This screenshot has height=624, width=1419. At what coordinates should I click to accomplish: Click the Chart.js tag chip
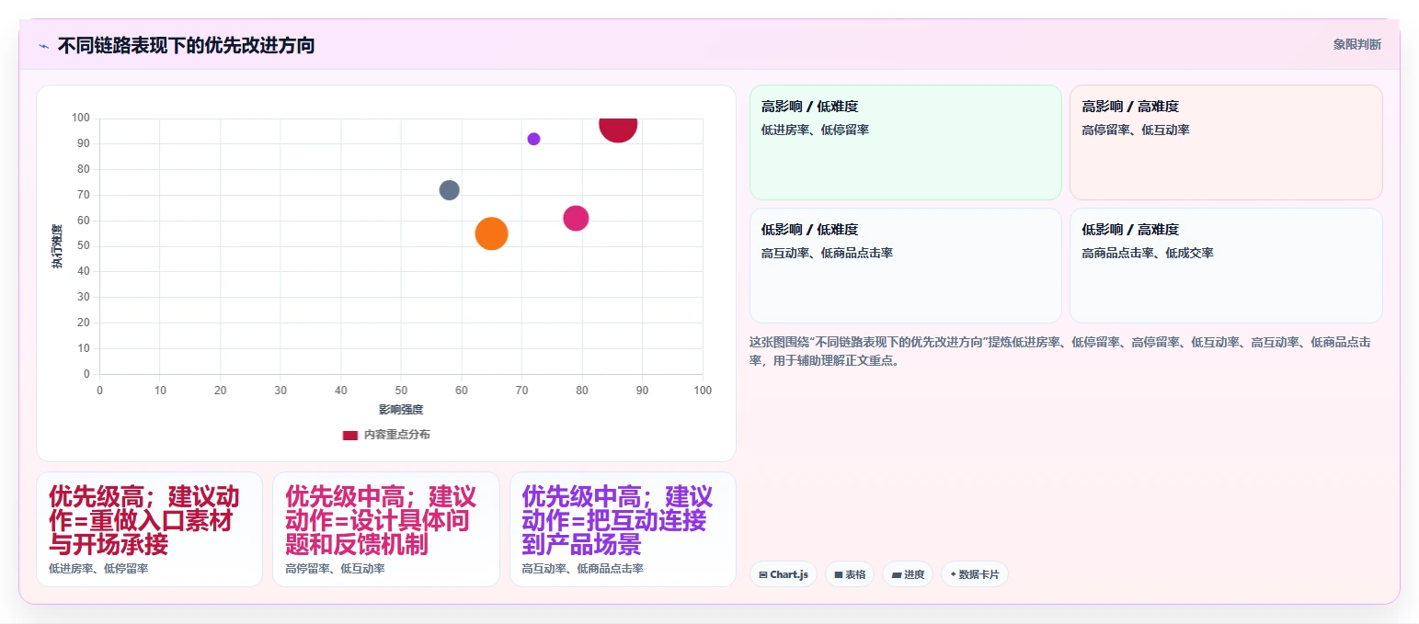[x=784, y=574]
